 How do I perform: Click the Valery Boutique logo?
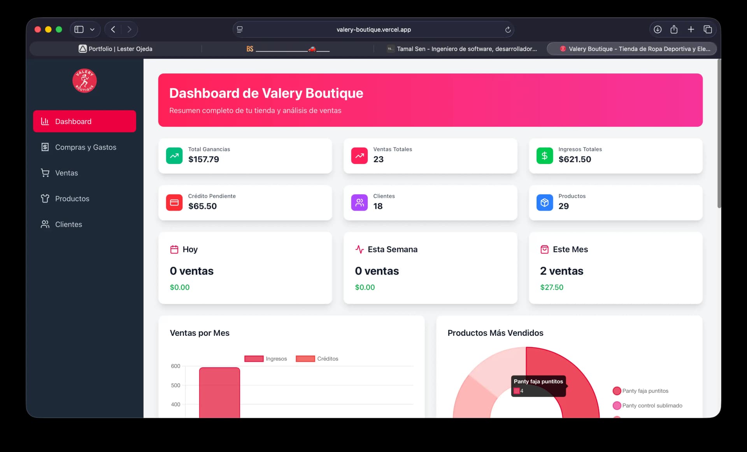pos(84,81)
